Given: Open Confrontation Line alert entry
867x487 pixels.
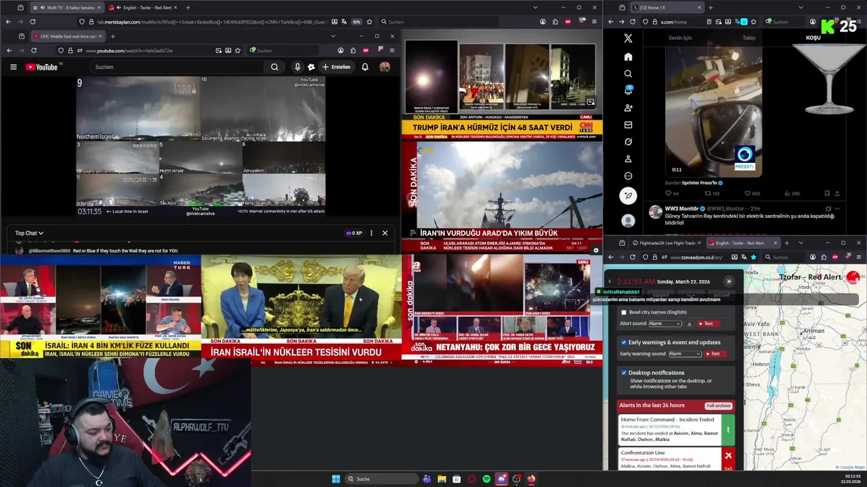Looking at the screenshot, I should [x=677, y=459].
